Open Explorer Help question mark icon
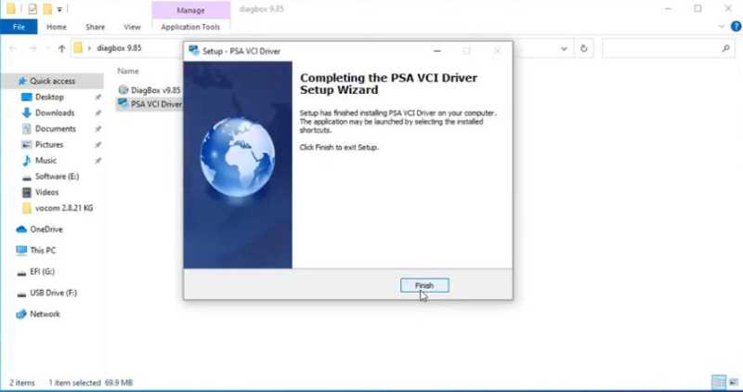743x392 pixels. click(x=736, y=27)
